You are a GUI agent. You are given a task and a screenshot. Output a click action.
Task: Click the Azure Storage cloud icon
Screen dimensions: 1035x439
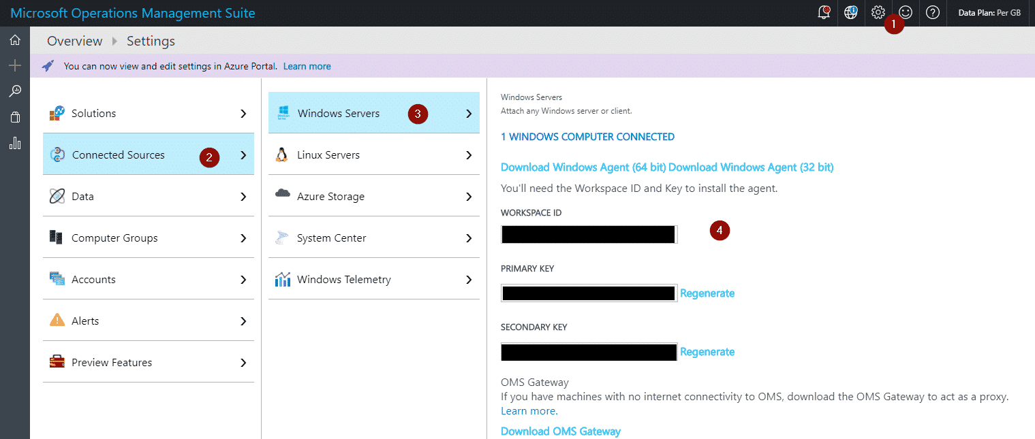point(283,195)
